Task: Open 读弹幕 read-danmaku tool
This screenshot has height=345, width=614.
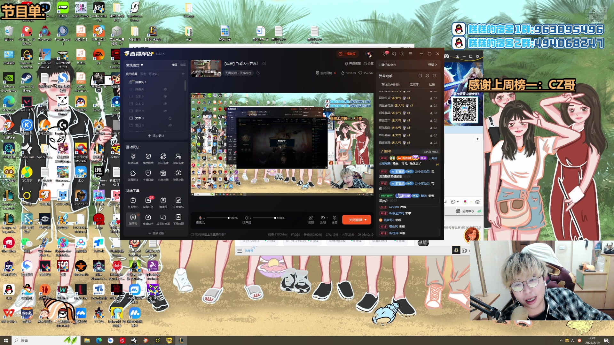Action: coord(163,203)
